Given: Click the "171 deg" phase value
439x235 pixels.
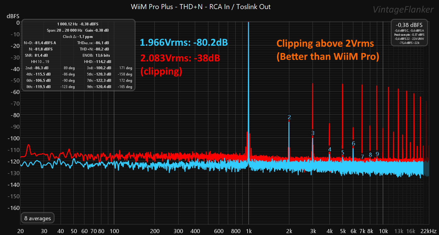Looking at the screenshot, I should point(126,68).
